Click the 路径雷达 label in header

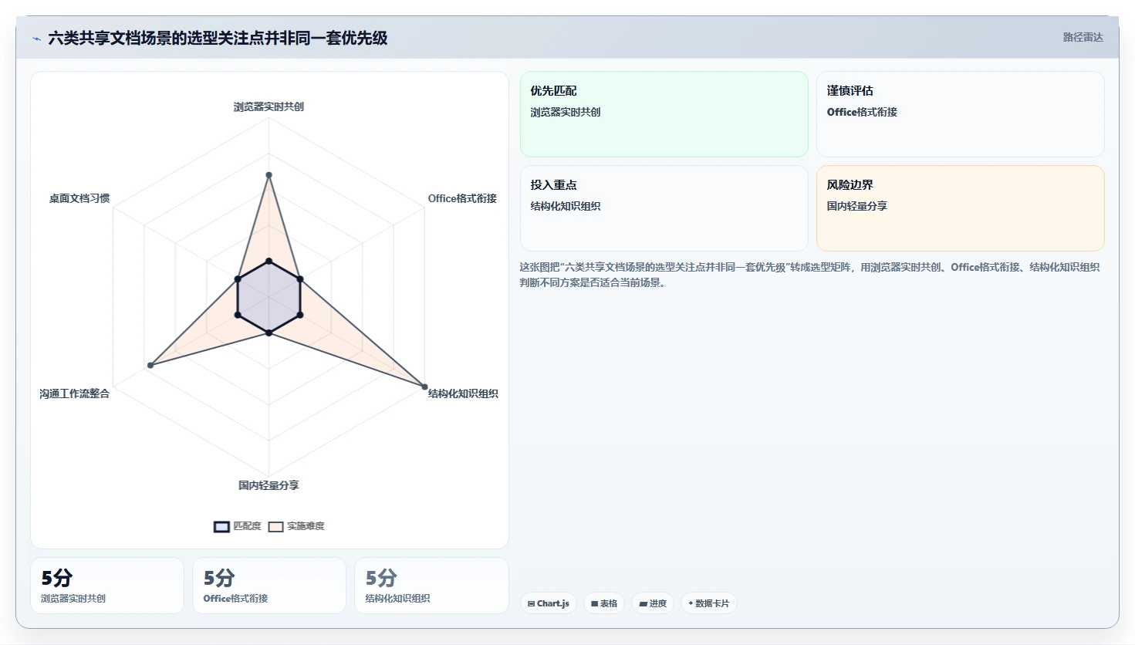point(1083,37)
